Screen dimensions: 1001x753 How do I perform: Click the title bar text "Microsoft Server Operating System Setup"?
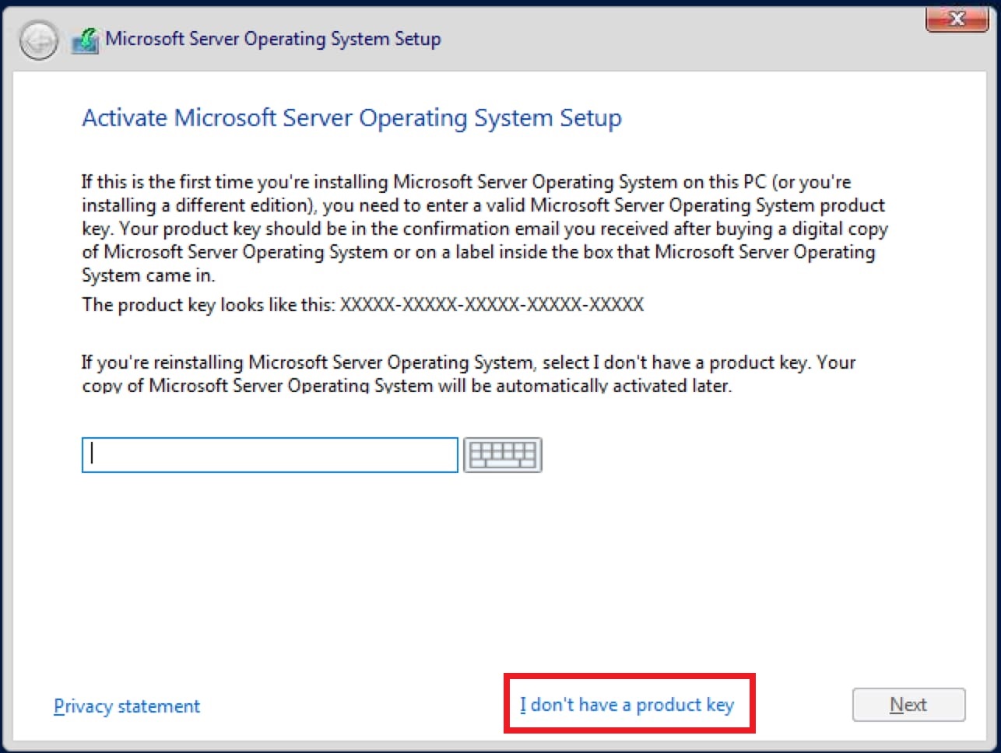[x=273, y=39]
